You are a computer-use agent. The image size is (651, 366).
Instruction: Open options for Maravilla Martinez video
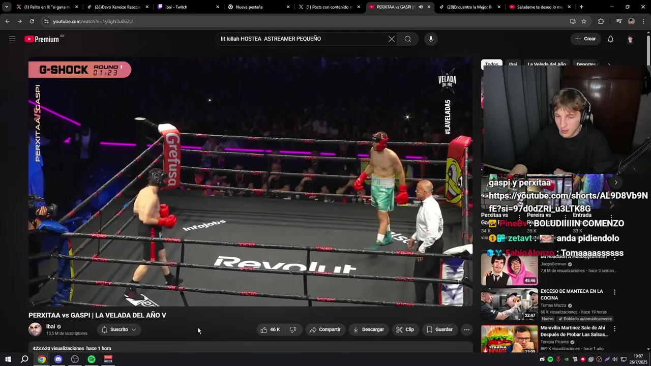pyautogui.click(x=614, y=329)
